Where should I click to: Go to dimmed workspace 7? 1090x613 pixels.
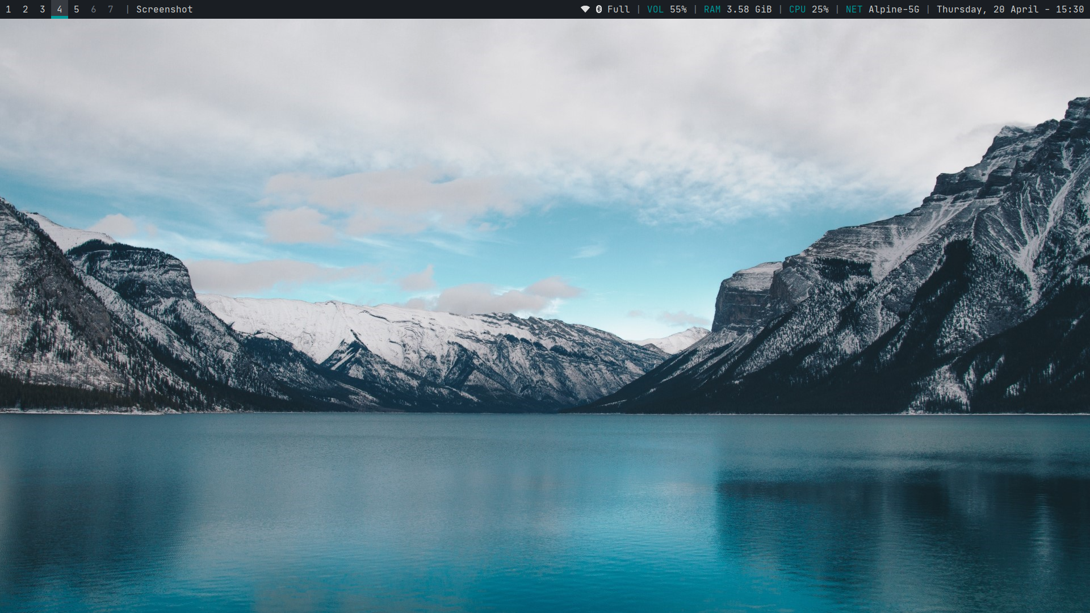pos(111,9)
